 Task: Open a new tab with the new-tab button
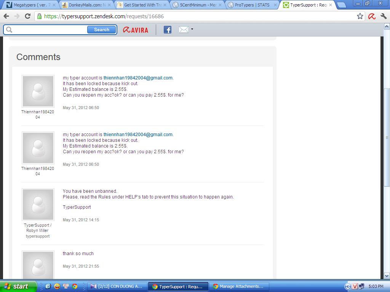[x=342, y=5]
